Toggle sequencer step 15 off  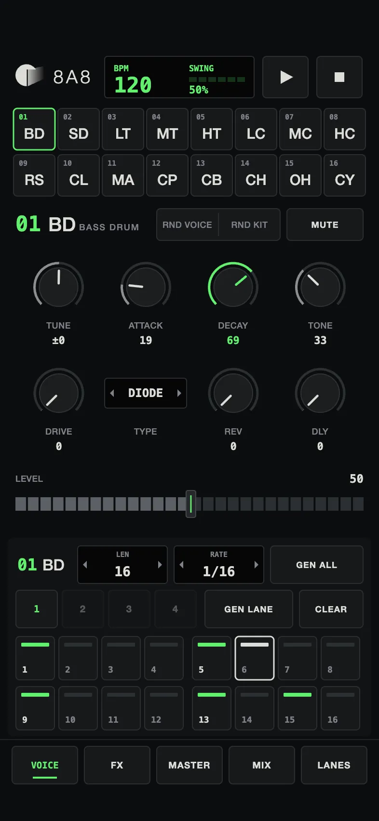[x=298, y=708]
